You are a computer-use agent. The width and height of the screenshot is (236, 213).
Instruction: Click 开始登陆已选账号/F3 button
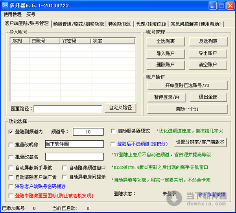coord(187,85)
